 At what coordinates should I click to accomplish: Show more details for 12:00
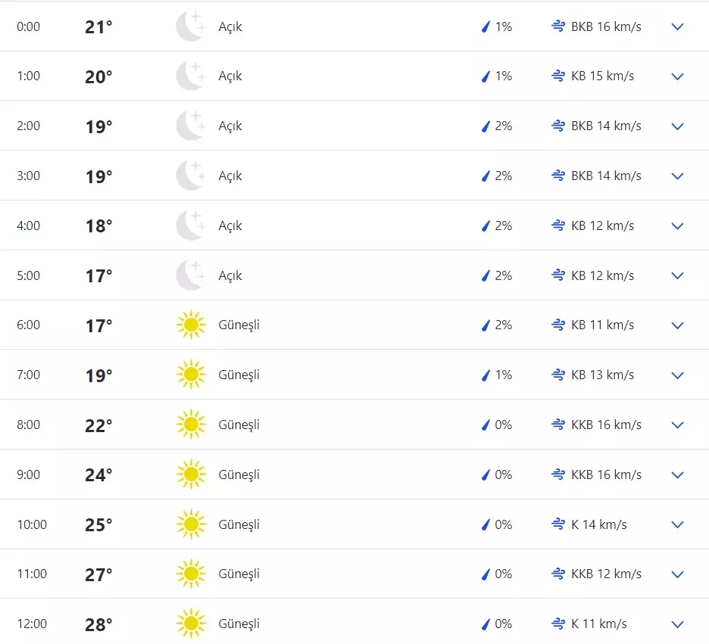677,624
